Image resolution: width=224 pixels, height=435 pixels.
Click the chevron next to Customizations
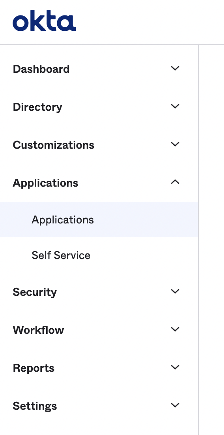[175, 144]
